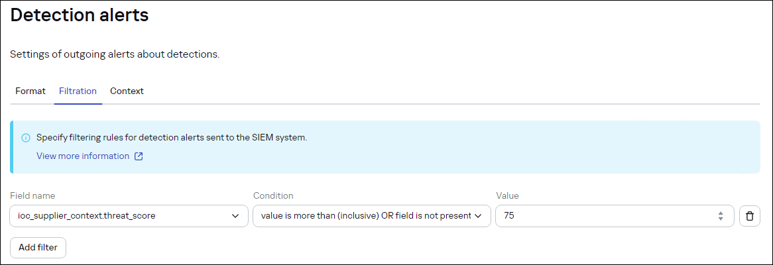Click the external link icon
The height and width of the screenshot is (265, 773).
[x=139, y=156]
